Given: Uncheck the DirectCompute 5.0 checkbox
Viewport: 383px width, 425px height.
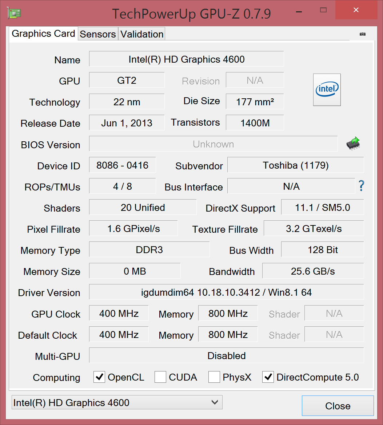Looking at the screenshot, I should tap(268, 377).
